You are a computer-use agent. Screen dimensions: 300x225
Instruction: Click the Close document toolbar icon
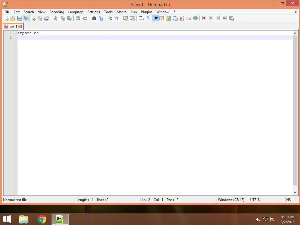tap(33, 18)
